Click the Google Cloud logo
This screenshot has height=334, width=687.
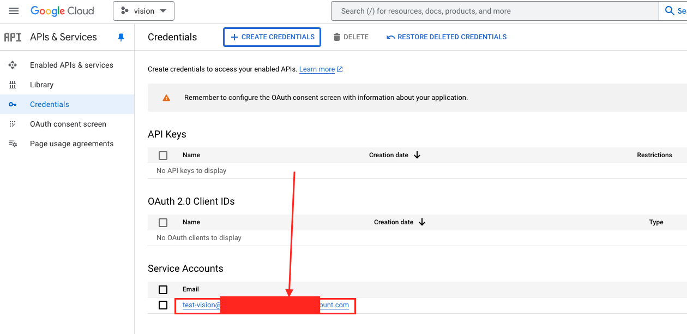62,11
